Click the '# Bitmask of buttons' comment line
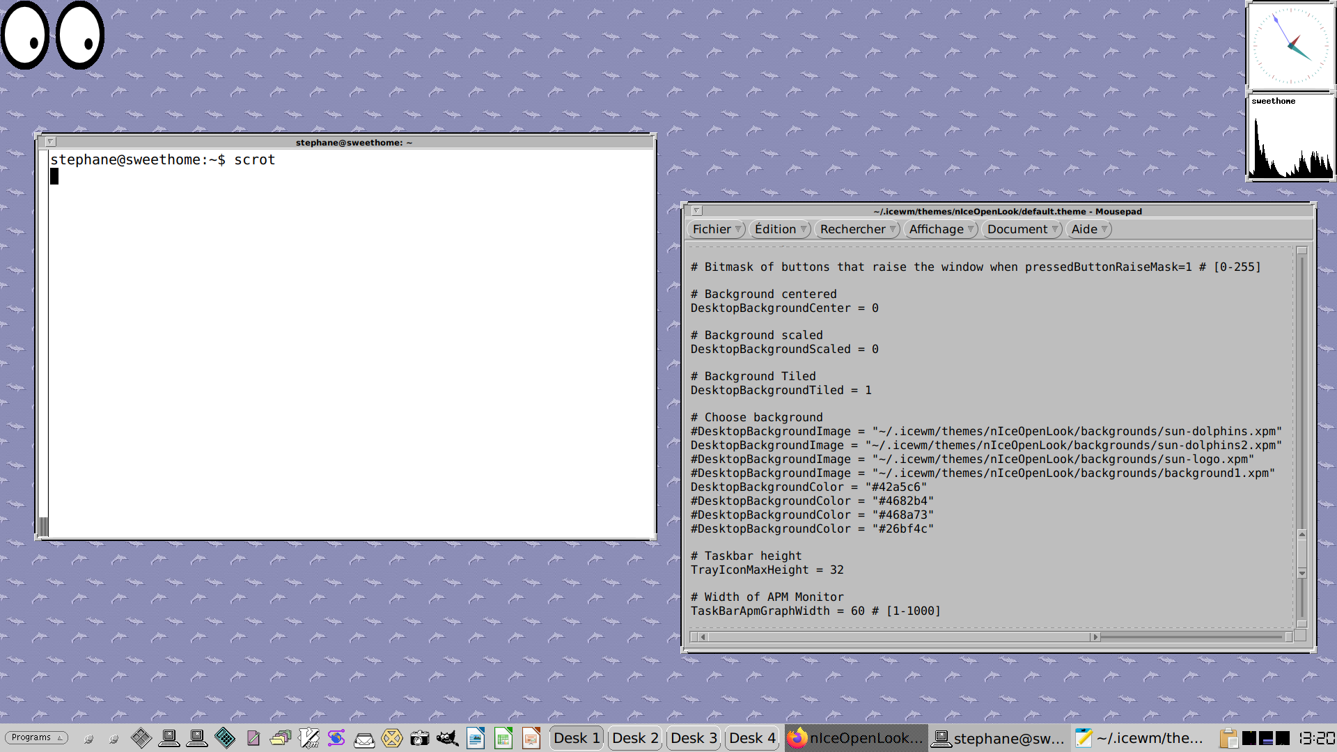Screen dimensions: 1337x752 click(976, 267)
